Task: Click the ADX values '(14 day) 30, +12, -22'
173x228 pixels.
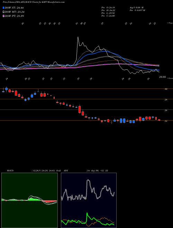Action: (x=97, y=171)
